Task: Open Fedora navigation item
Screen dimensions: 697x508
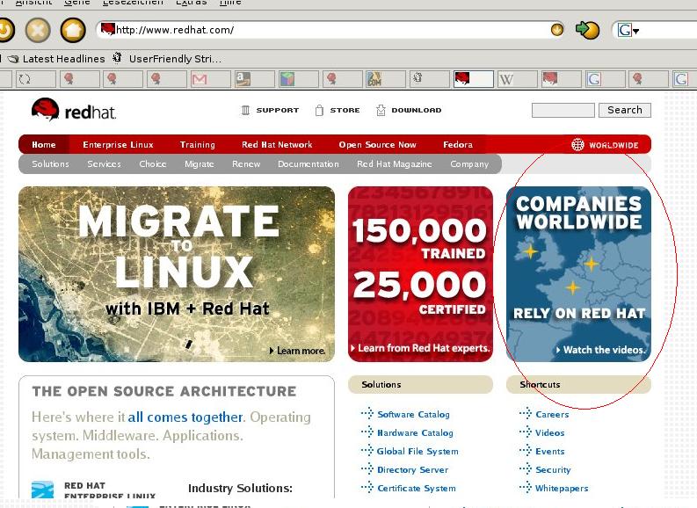Action: 458,145
